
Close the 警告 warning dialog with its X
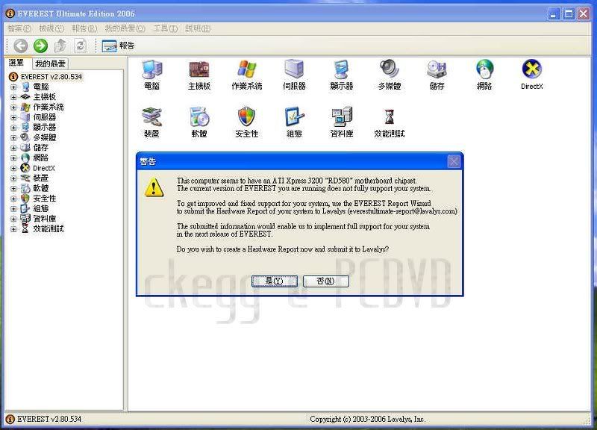(x=454, y=162)
